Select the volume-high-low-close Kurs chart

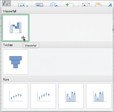[71, 96]
